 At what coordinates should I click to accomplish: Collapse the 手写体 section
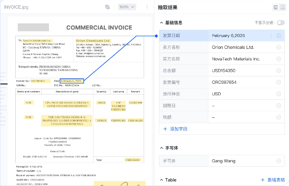click(161, 148)
